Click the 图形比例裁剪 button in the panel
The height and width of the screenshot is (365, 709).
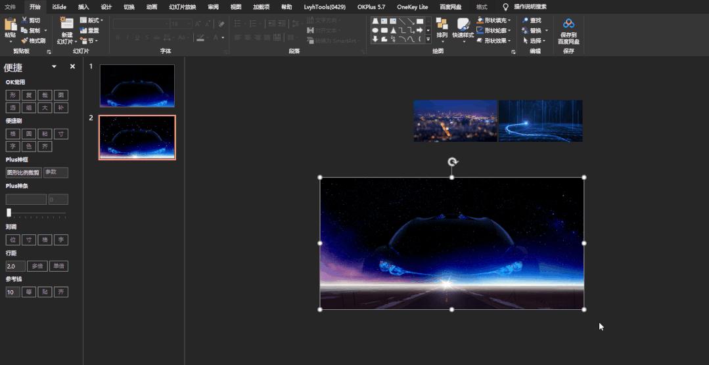[24, 173]
